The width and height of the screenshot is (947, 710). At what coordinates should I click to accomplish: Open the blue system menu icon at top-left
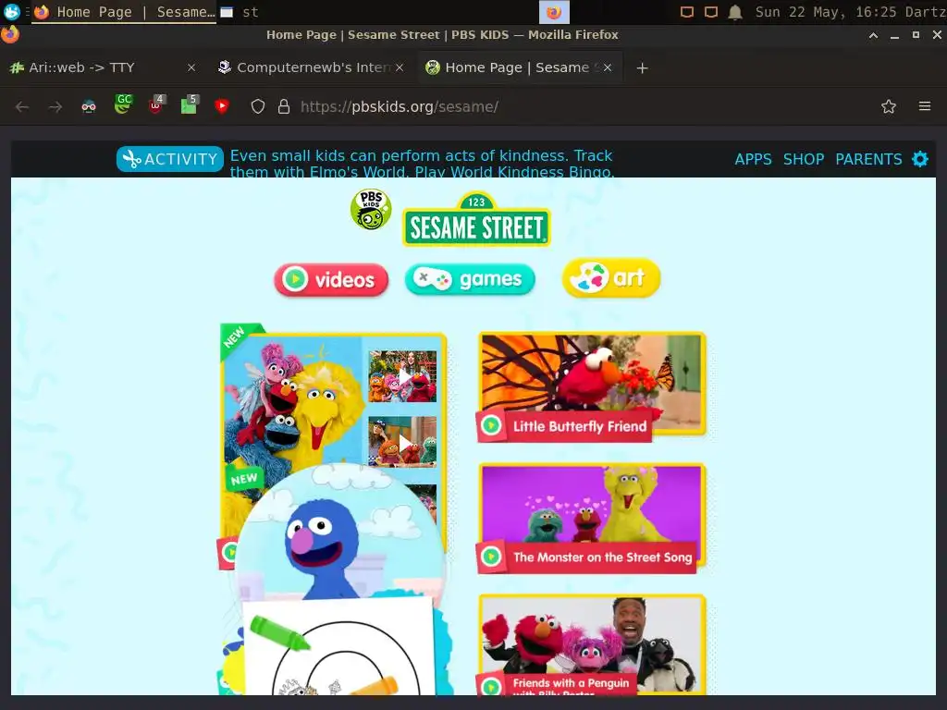pos(12,11)
